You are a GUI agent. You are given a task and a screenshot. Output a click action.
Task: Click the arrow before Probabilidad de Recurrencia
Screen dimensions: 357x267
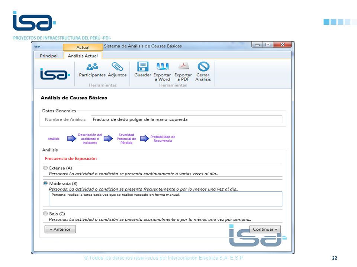pyautogui.click(x=145, y=138)
